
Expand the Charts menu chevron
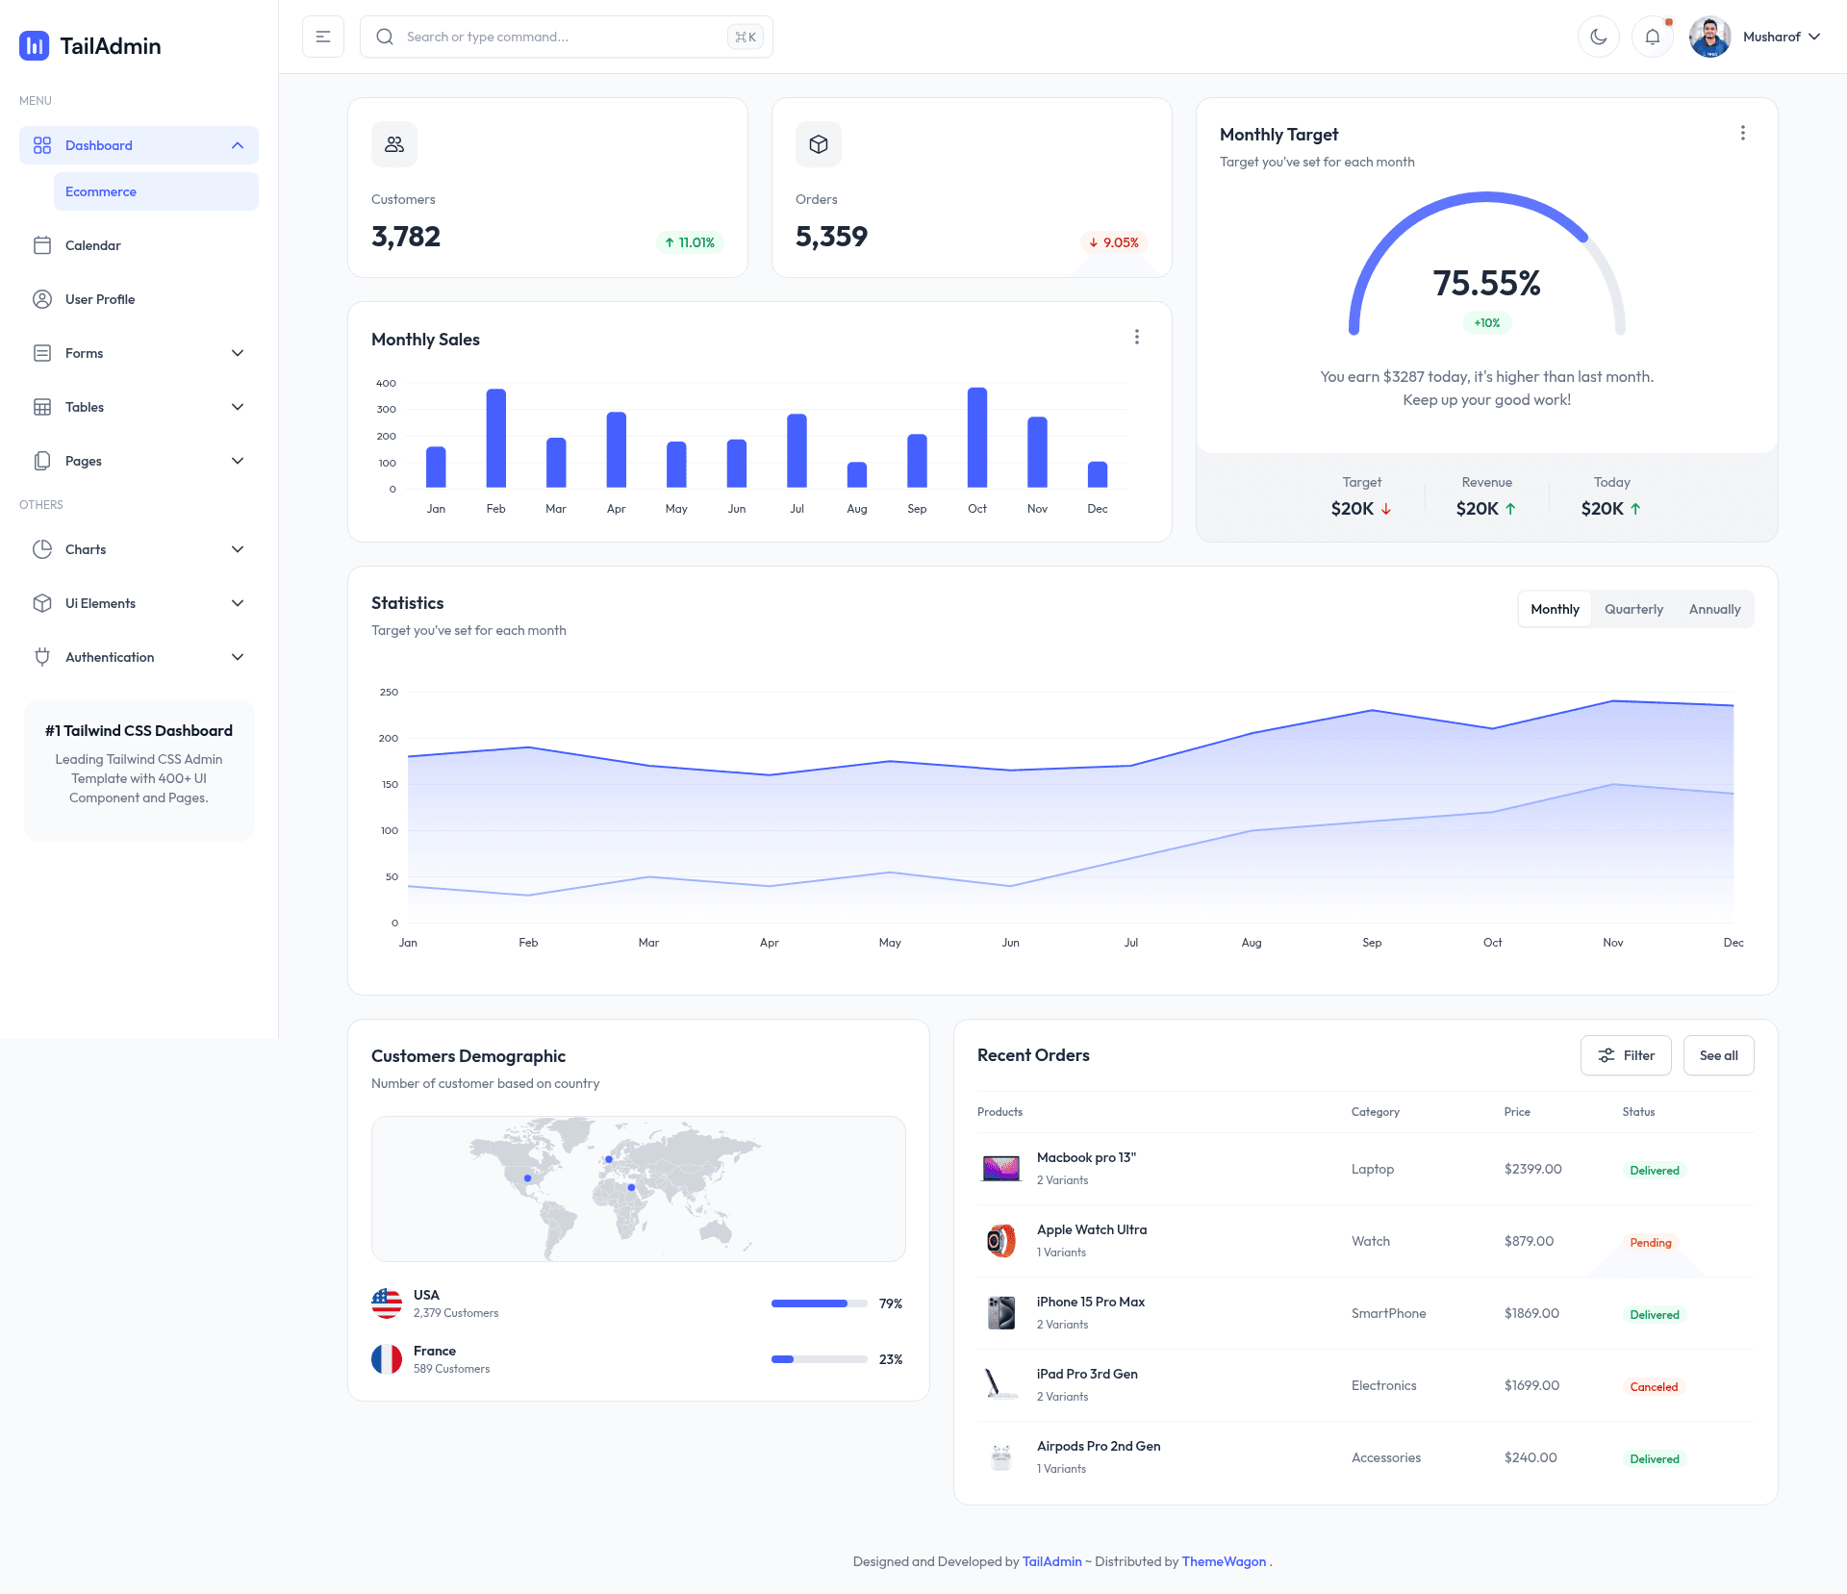coord(238,549)
